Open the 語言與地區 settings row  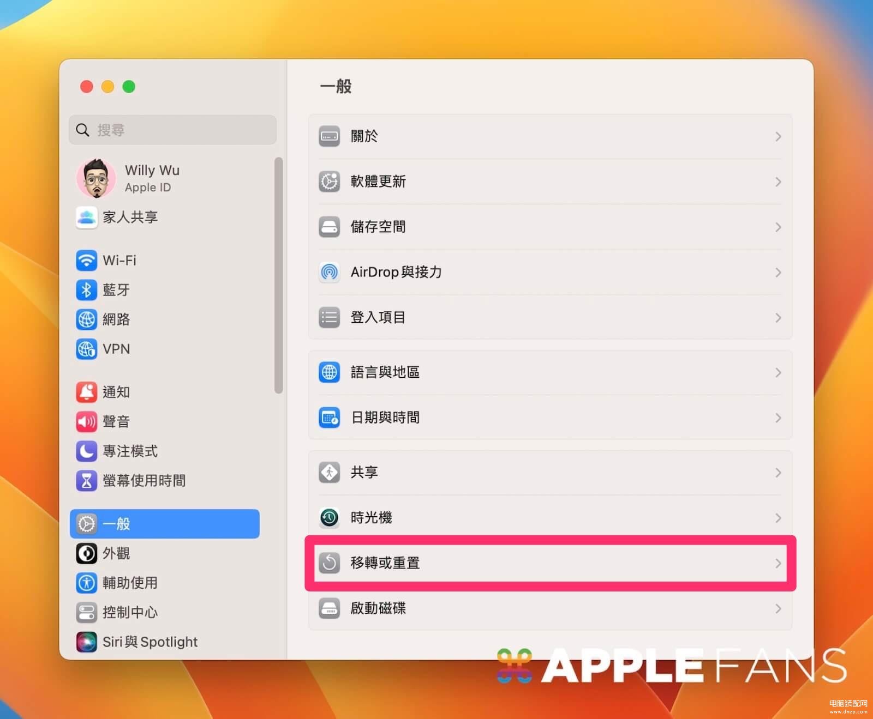pos(550,372)
